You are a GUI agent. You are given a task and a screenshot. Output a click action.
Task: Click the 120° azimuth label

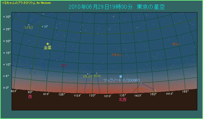pyautogui.click(x=92, y=95)
